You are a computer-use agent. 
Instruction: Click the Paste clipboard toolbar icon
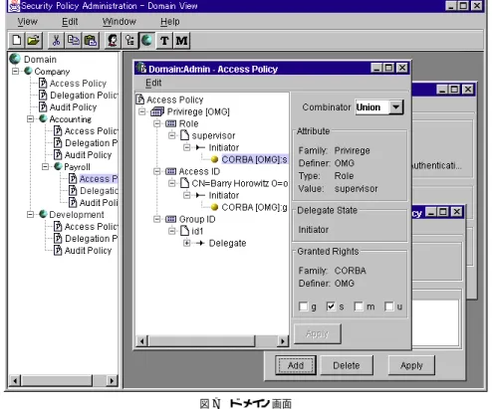91,41
